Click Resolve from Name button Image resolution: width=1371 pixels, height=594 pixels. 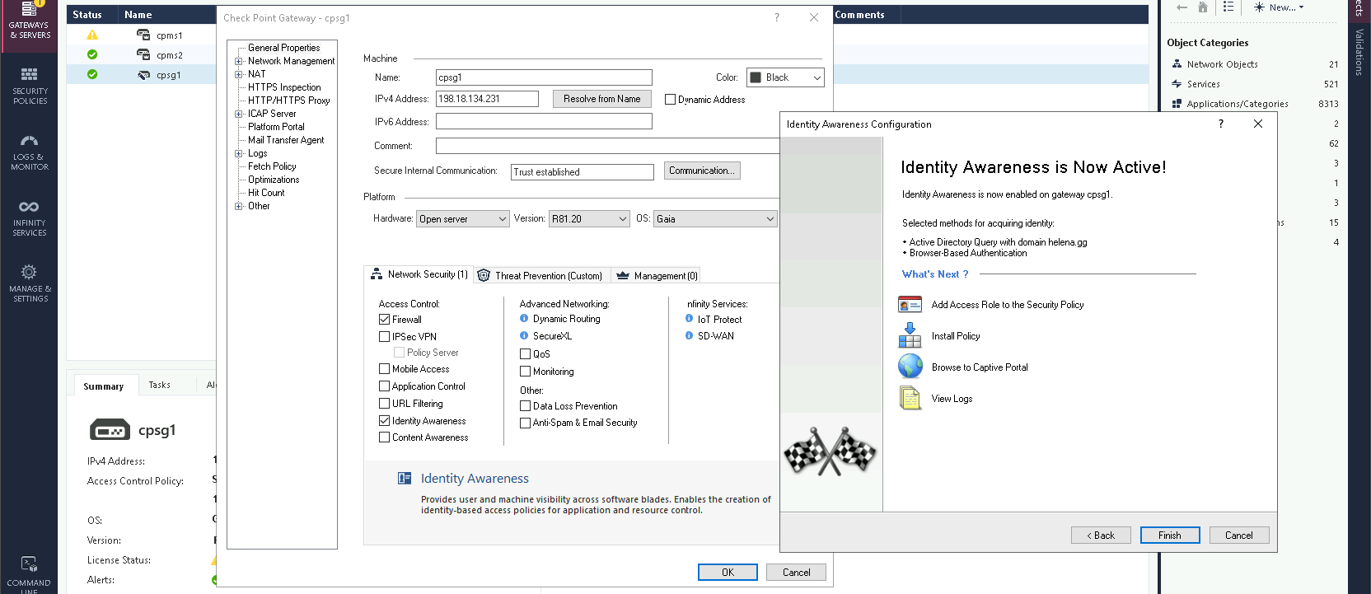[601, 99]
